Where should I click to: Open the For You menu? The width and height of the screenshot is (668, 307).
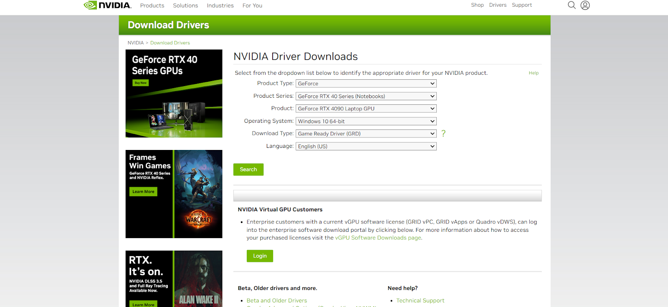[252, 5]
